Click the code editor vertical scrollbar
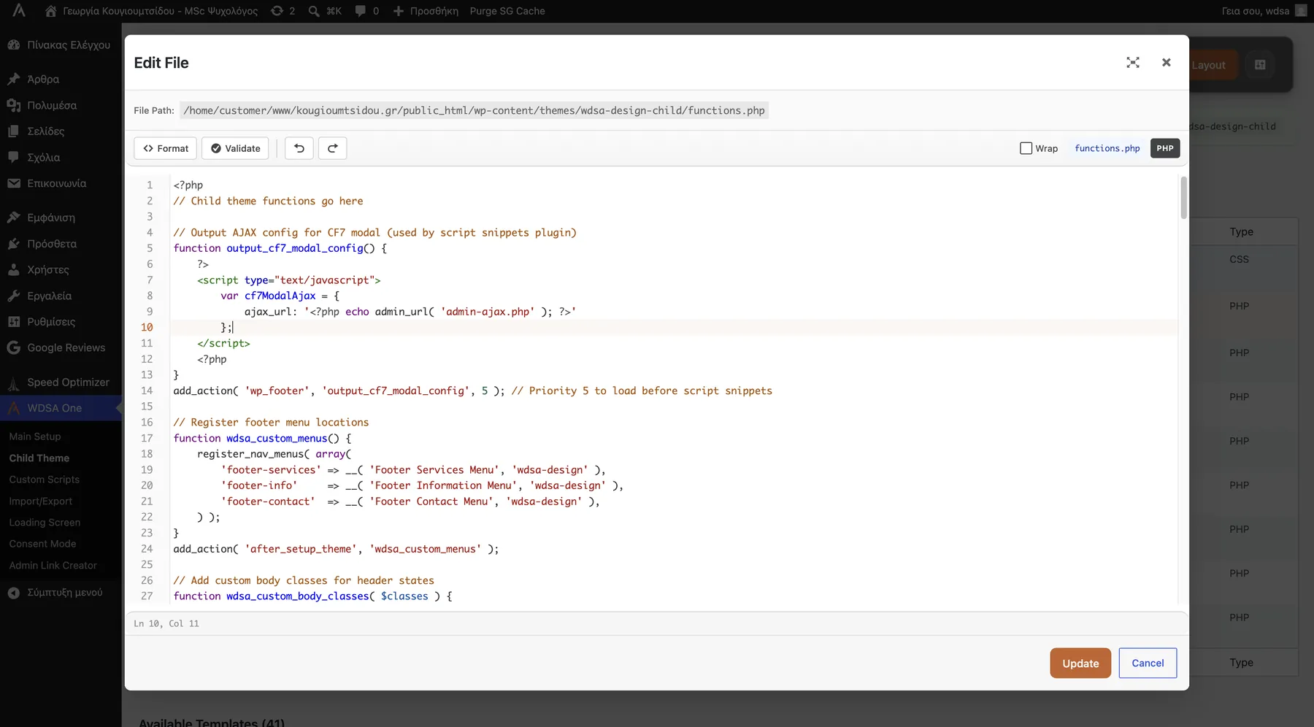Image resolution: width=1314 pixels, height=727 pixels. pyautogui.click(x=1183, y=197)
